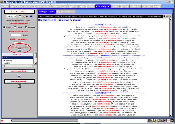Image resolution: width=175 pixels, height=124 pixels.
Task: Click the exit icon at far right of status bar
Action: (172, 121)
